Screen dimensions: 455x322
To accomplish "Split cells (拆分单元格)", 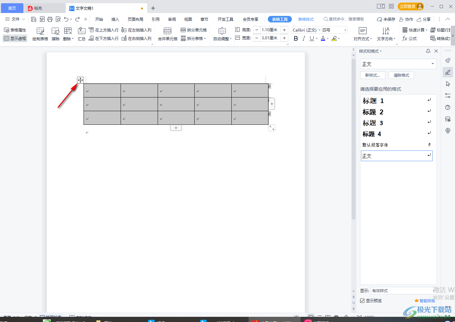I will pos(194,30).
